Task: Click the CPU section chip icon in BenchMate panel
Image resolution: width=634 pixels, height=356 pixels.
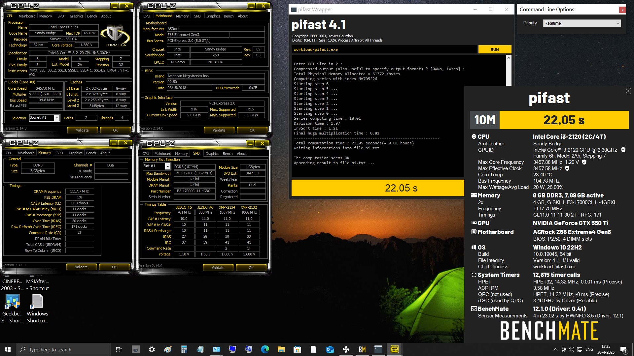Action: coord(474,136)
